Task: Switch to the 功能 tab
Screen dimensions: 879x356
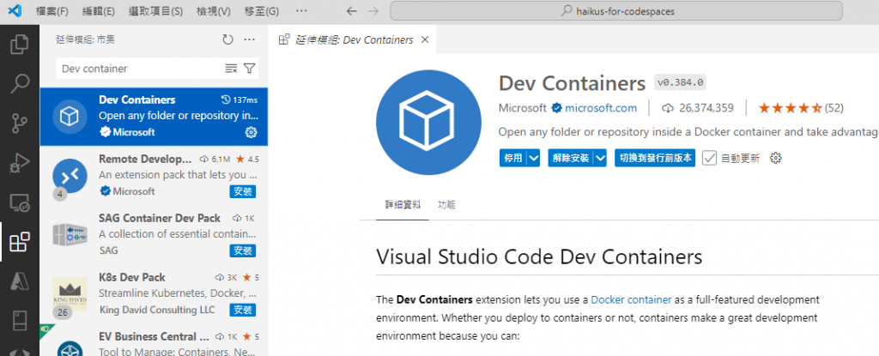Action: (446, 205)
